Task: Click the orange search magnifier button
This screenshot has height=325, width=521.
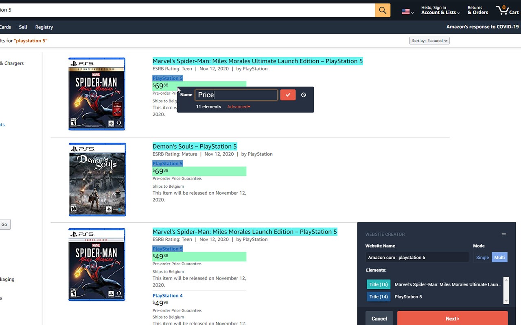Action: (x=383, y=10)
